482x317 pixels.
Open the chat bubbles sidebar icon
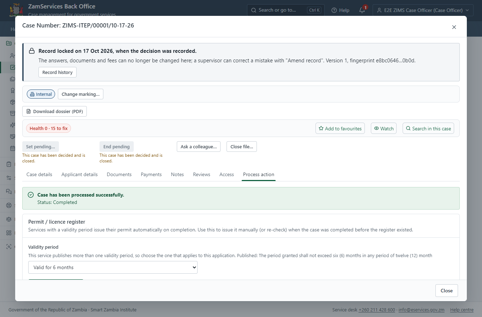pyautogui.click(x=9, y=192)
